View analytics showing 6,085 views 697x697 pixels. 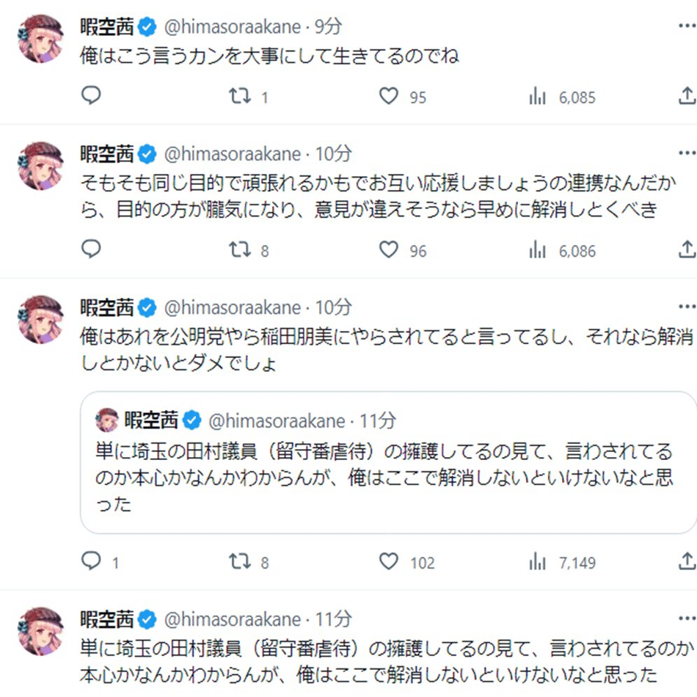pos(538,96)
